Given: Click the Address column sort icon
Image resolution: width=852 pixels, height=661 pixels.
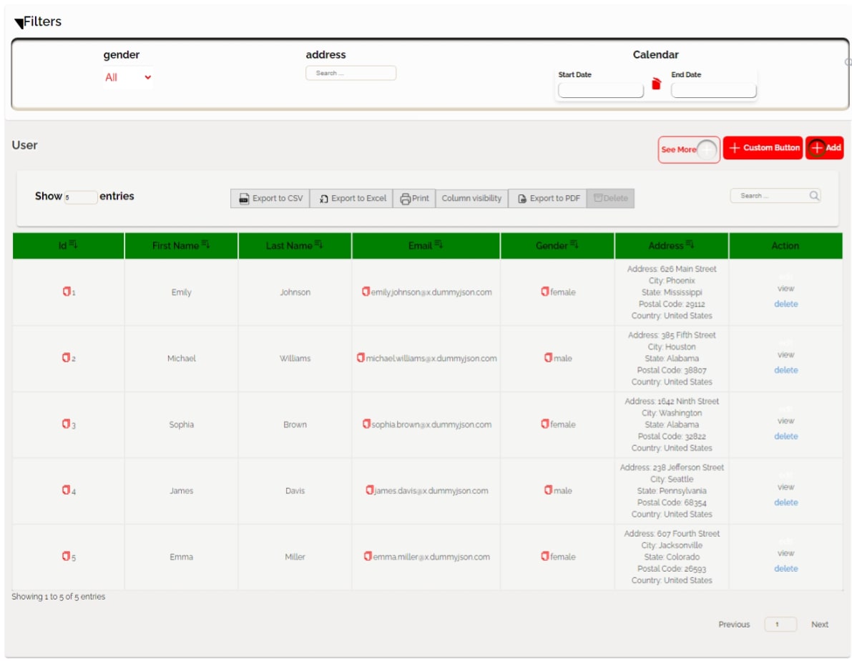Looking at the screenshot, I should [688, 244].
